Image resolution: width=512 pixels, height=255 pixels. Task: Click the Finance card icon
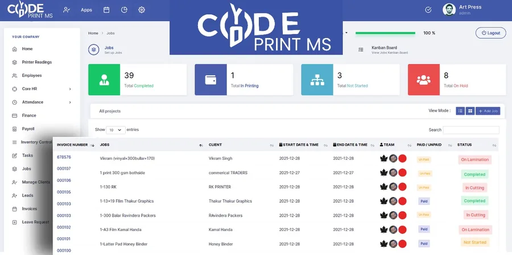pyautogui.click(x=14, y=116)
